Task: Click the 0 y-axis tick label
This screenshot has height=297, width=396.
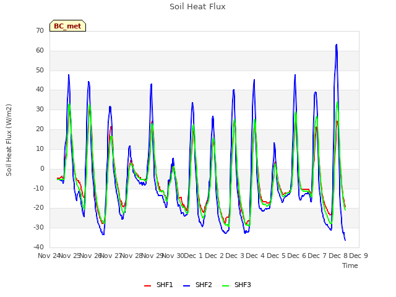Action: [42, 168]
